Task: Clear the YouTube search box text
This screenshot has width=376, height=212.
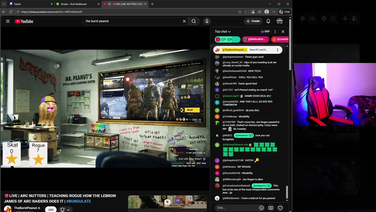Action: [184, 21]
